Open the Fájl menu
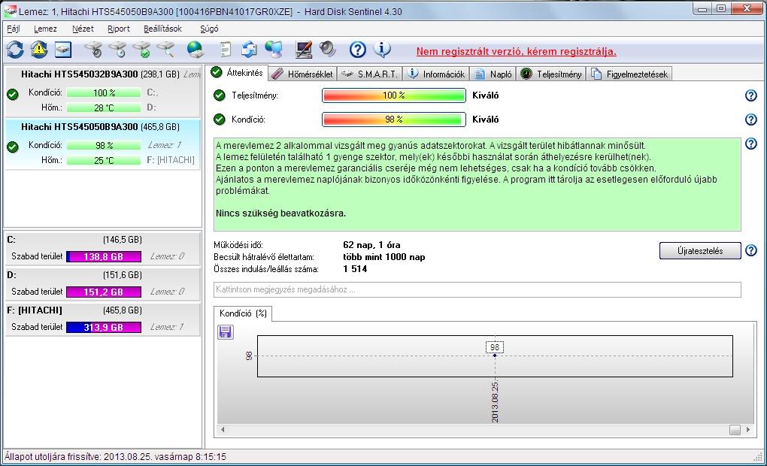Viewport: 767px width, 466px height. point(14,29)
